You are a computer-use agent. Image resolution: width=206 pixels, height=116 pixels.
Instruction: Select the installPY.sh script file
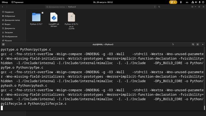tap(54, 17)
